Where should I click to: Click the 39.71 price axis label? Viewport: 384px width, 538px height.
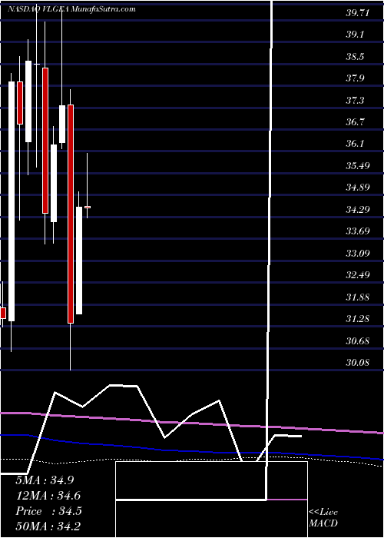[x=356, y=14]
